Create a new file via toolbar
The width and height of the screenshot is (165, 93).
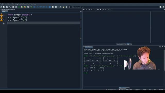1,7
